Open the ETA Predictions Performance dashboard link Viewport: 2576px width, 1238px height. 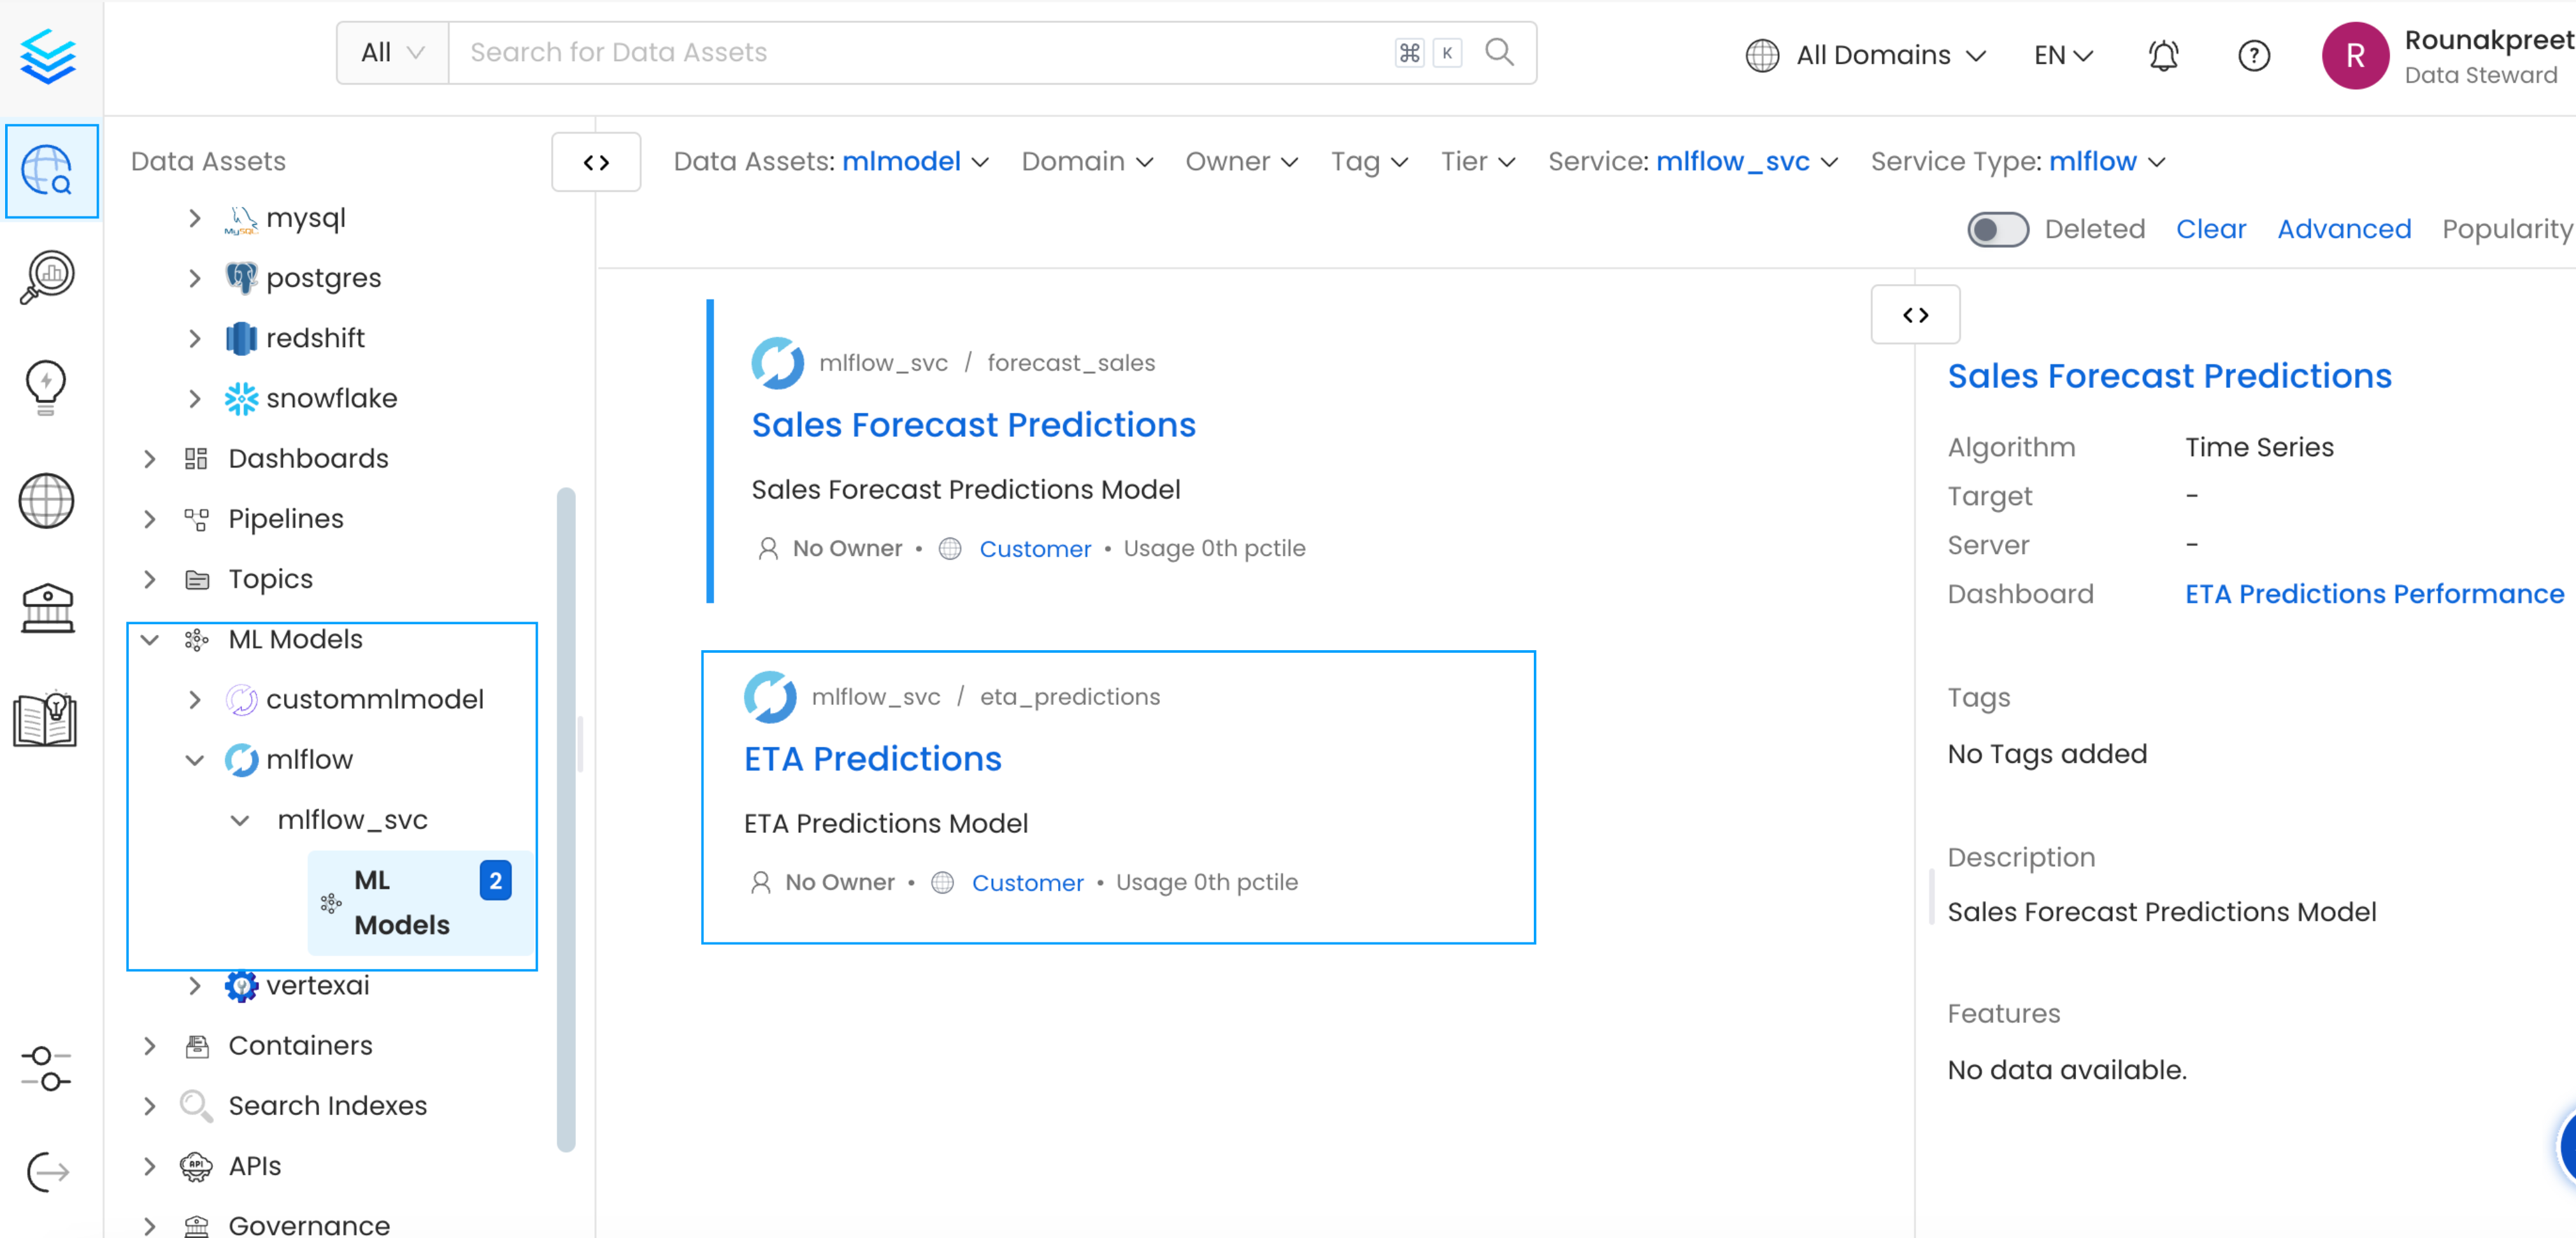(x=2375, y=593)
